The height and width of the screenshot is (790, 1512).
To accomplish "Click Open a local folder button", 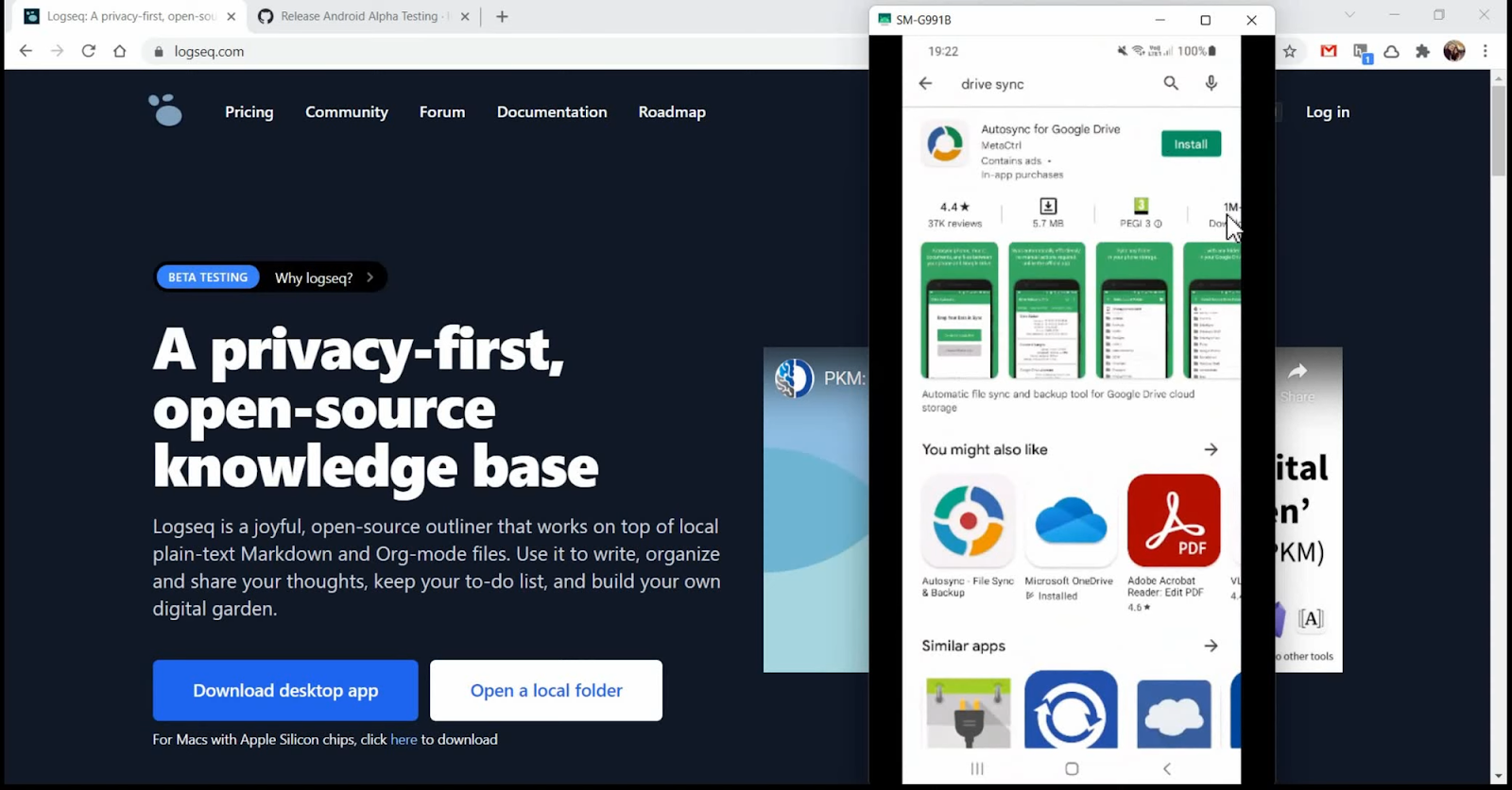I will 546,690.
